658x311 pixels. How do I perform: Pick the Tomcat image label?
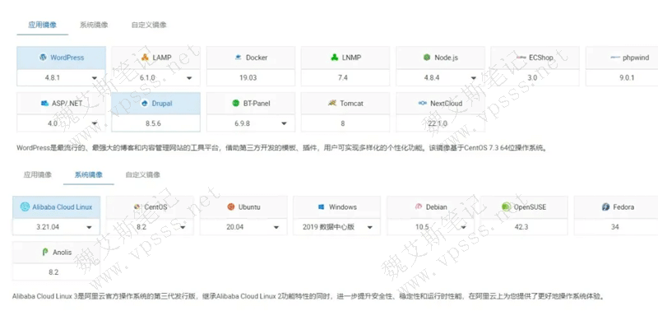coord(352,103)
